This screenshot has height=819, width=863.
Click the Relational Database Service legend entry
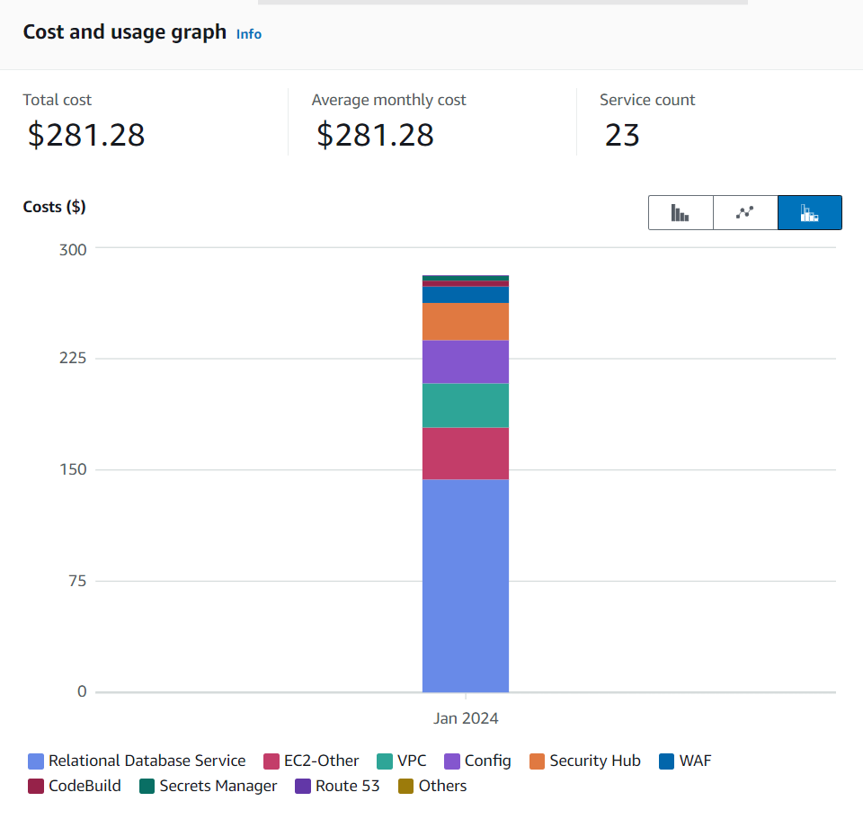coord(137,761)
